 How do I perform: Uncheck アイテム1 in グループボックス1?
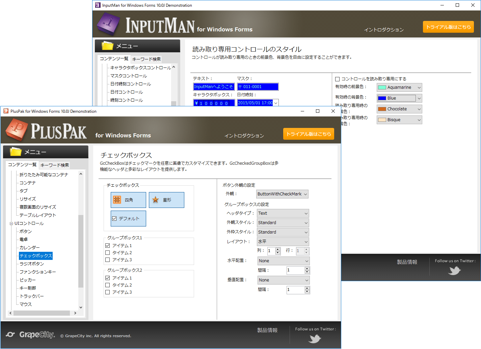(x=107, y=245)
